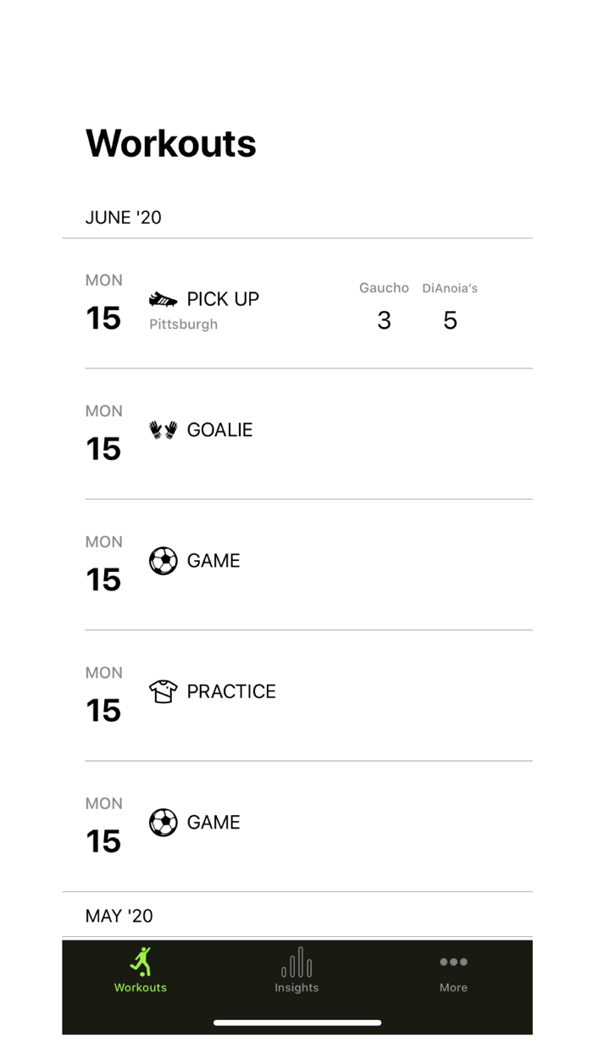Select the cleat icon on PICK UP workout
593x1054 pixels.
163,298
